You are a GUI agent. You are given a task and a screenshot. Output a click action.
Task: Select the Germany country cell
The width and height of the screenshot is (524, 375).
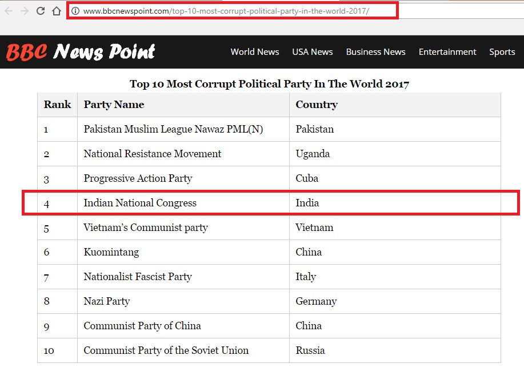[x=395, y=301]
